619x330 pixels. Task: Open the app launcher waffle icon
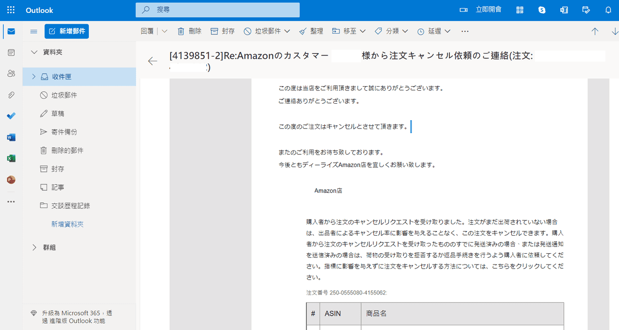[x=11, y=10]
